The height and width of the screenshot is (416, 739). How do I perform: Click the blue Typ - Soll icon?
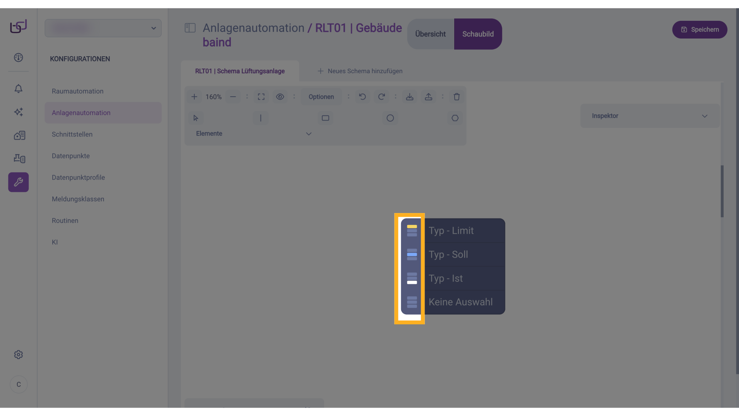tap(412, 254)
